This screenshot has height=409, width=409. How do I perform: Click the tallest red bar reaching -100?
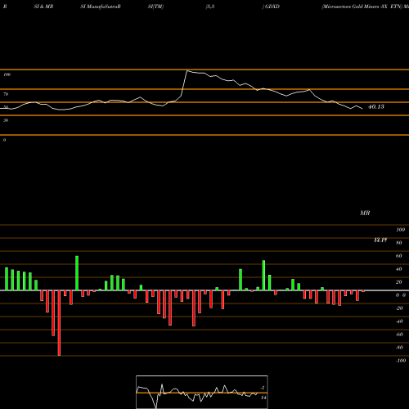point(59,323)
